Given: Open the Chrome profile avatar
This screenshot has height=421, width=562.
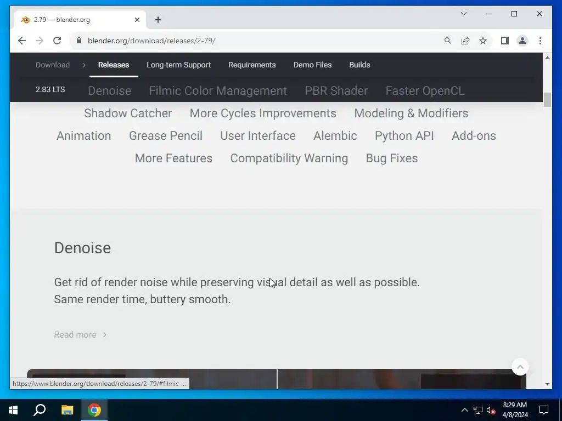Looking at the screenshot, I should click(x=522, y=41).
